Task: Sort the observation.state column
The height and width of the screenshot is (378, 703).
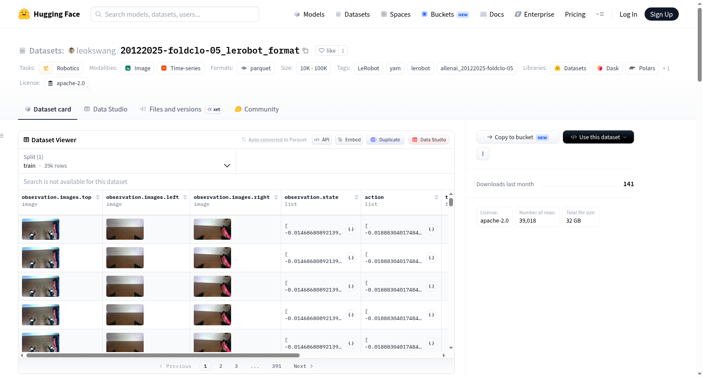Action: 356,197
